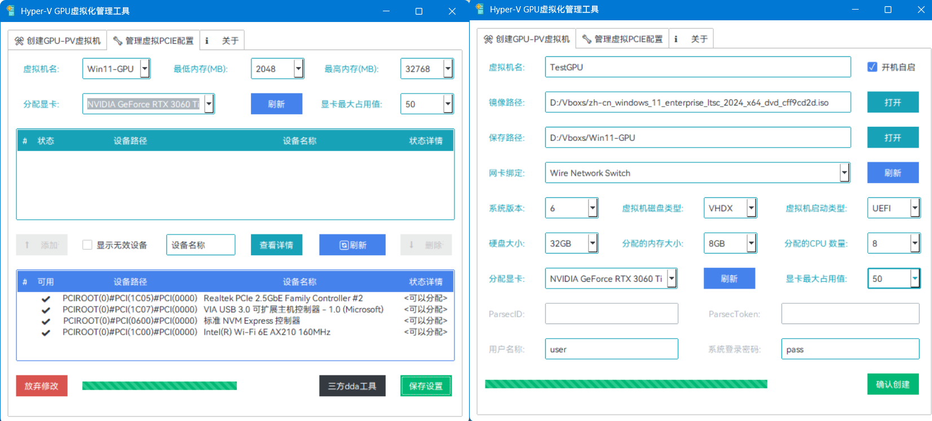
Task: Close the right Hyper-V window
Action: coord(921,10)
